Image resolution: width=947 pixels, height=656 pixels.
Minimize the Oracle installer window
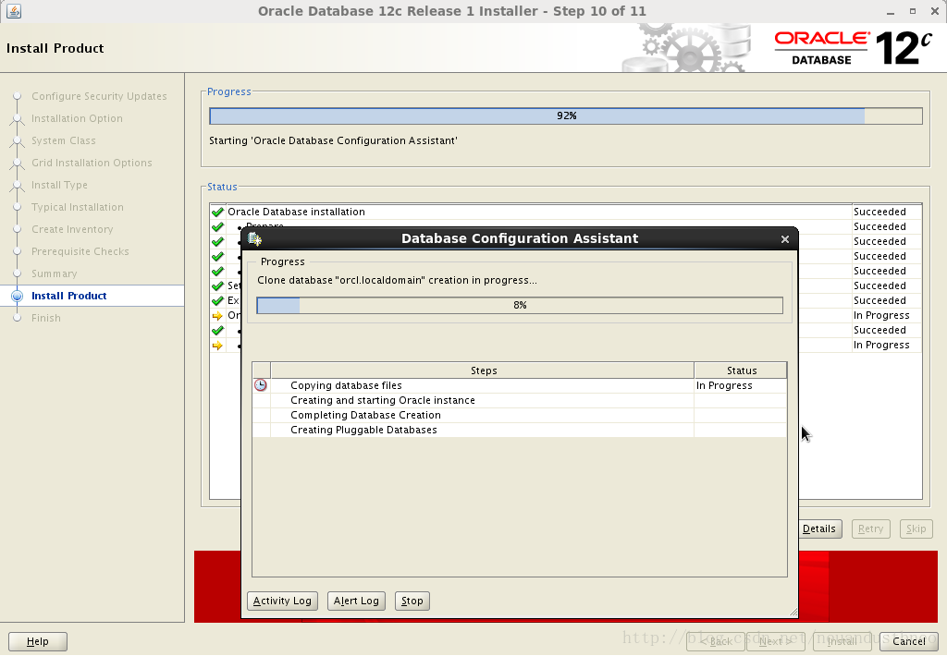coord(891,11)
